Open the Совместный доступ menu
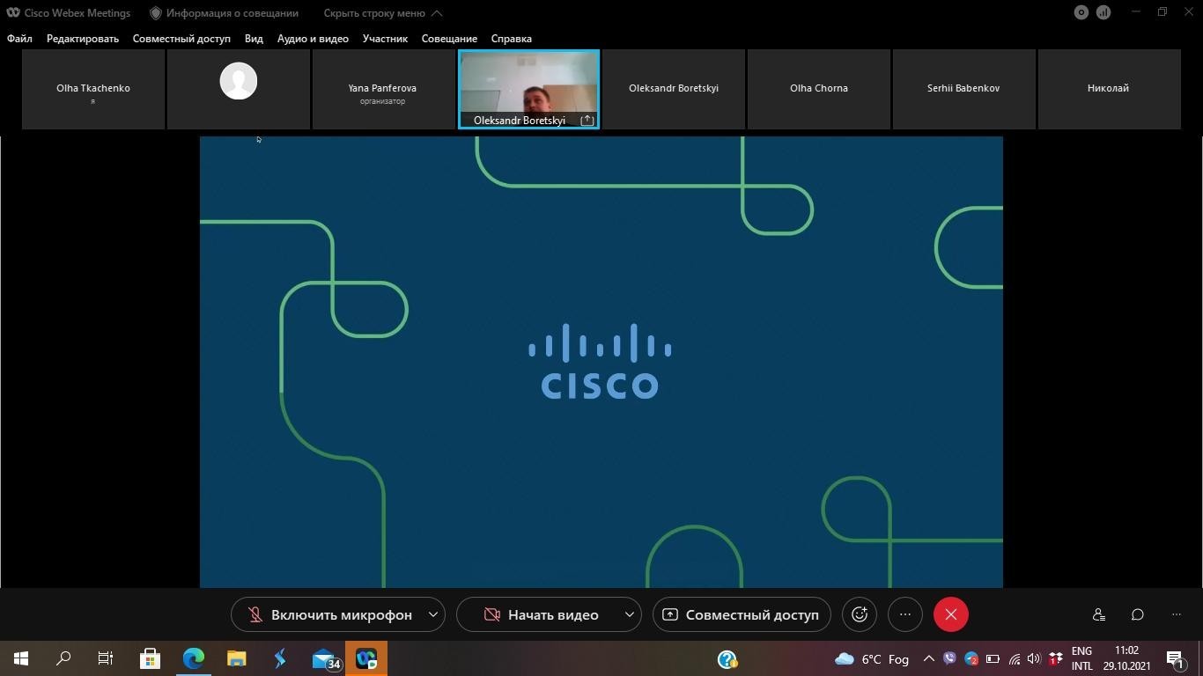Image resolution: width=1203 pixels, height=676 pixels. pos(181,39)
